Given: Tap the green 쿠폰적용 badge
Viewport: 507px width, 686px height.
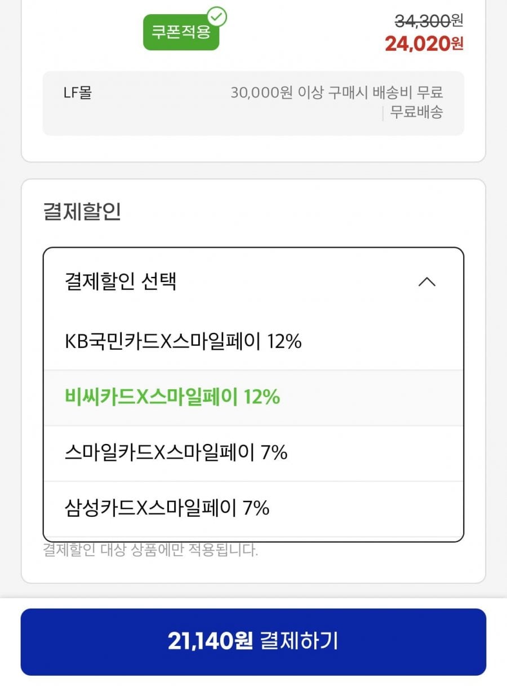Looking at the screenshot, I should click(181, 32).
